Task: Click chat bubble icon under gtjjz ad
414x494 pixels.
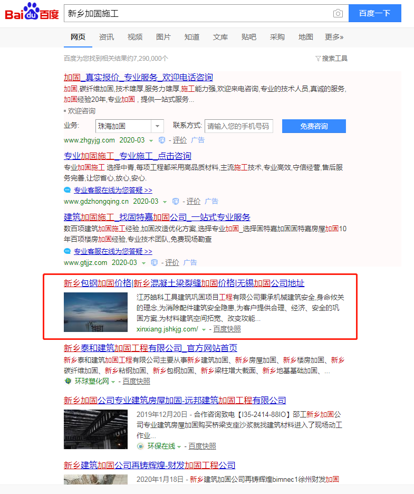Action: 67,251
